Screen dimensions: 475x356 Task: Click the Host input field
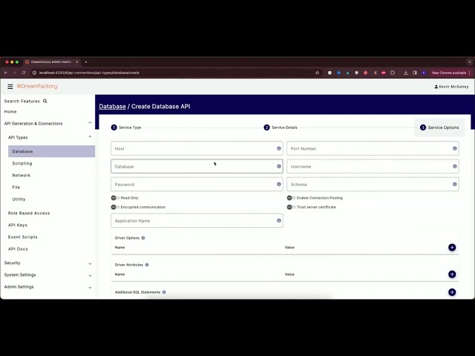click(197, 148)
